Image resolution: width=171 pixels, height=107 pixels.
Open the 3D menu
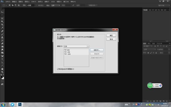click(x=53, y=2)
